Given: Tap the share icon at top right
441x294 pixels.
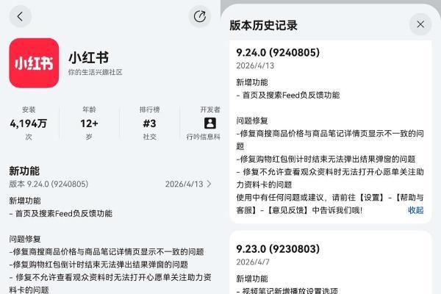Looking at the screenshot, I should tap(199, 16).
